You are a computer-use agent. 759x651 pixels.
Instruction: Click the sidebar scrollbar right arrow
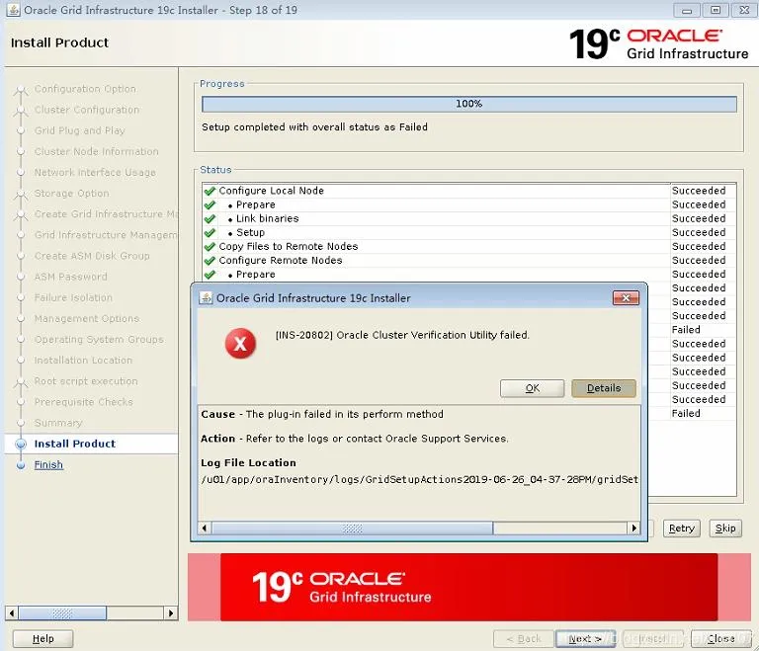(x=170, y=613)
